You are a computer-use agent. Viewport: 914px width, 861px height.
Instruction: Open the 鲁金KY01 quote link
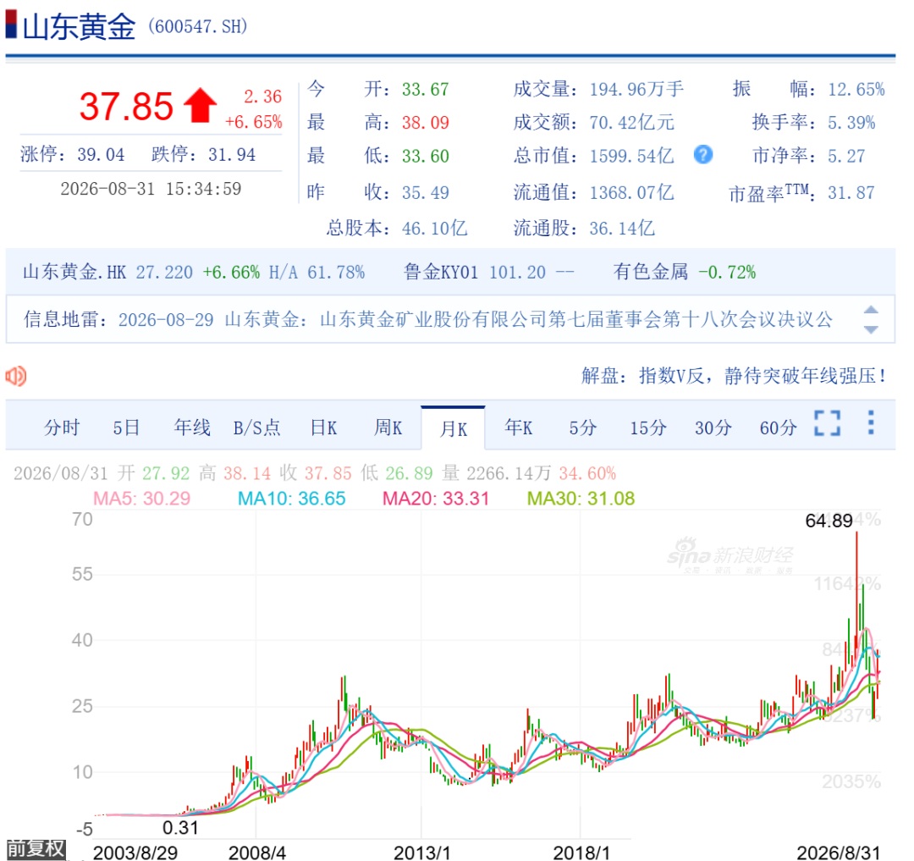(441, 272)
